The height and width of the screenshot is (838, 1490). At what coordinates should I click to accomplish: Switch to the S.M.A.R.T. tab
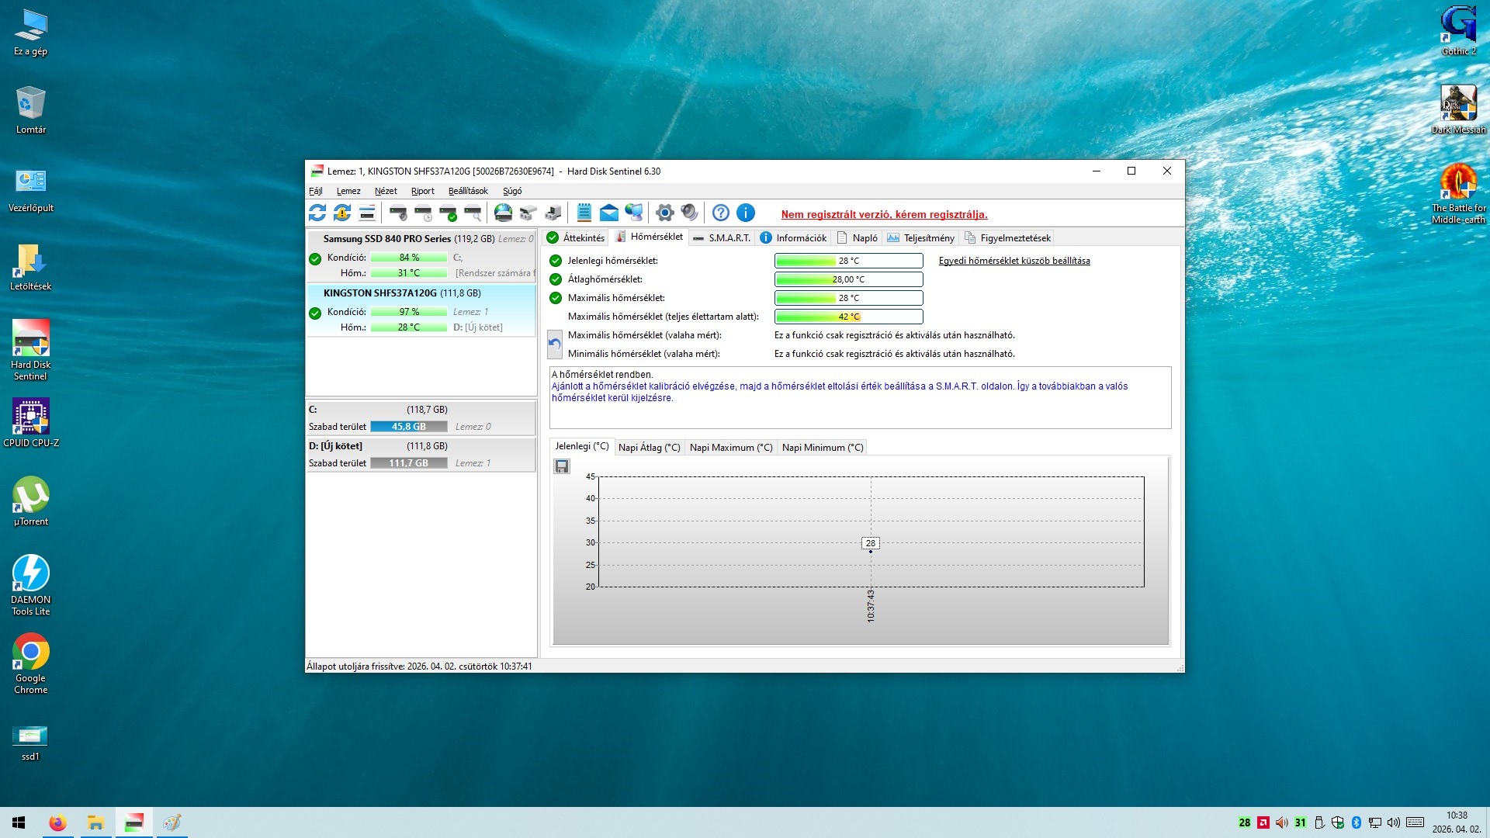coord(722,238)
